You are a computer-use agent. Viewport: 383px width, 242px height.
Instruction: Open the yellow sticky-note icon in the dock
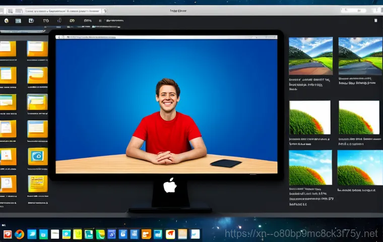tap(78, 234)
